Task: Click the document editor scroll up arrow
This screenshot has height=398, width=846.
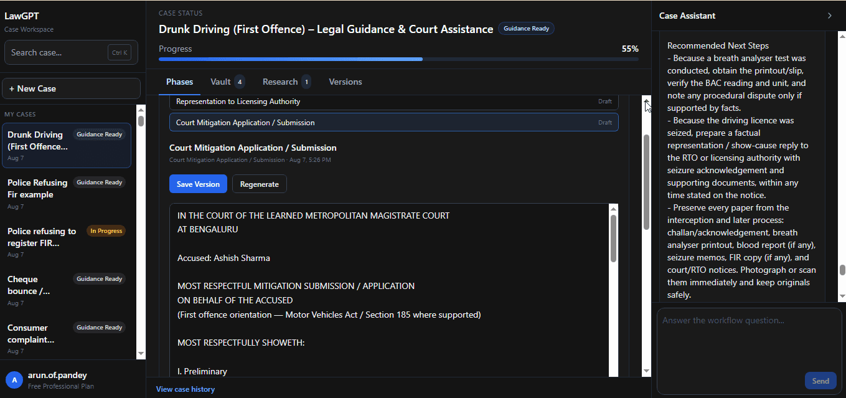Action: [x=613, y=209]
